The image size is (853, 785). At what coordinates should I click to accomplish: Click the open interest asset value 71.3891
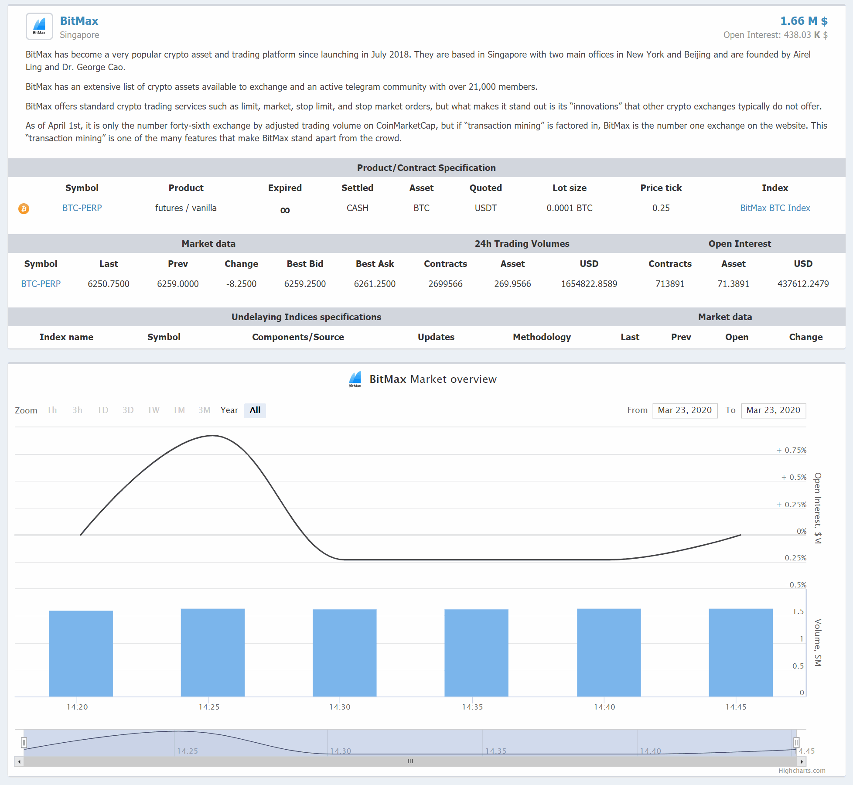click(x=733, y=284)
